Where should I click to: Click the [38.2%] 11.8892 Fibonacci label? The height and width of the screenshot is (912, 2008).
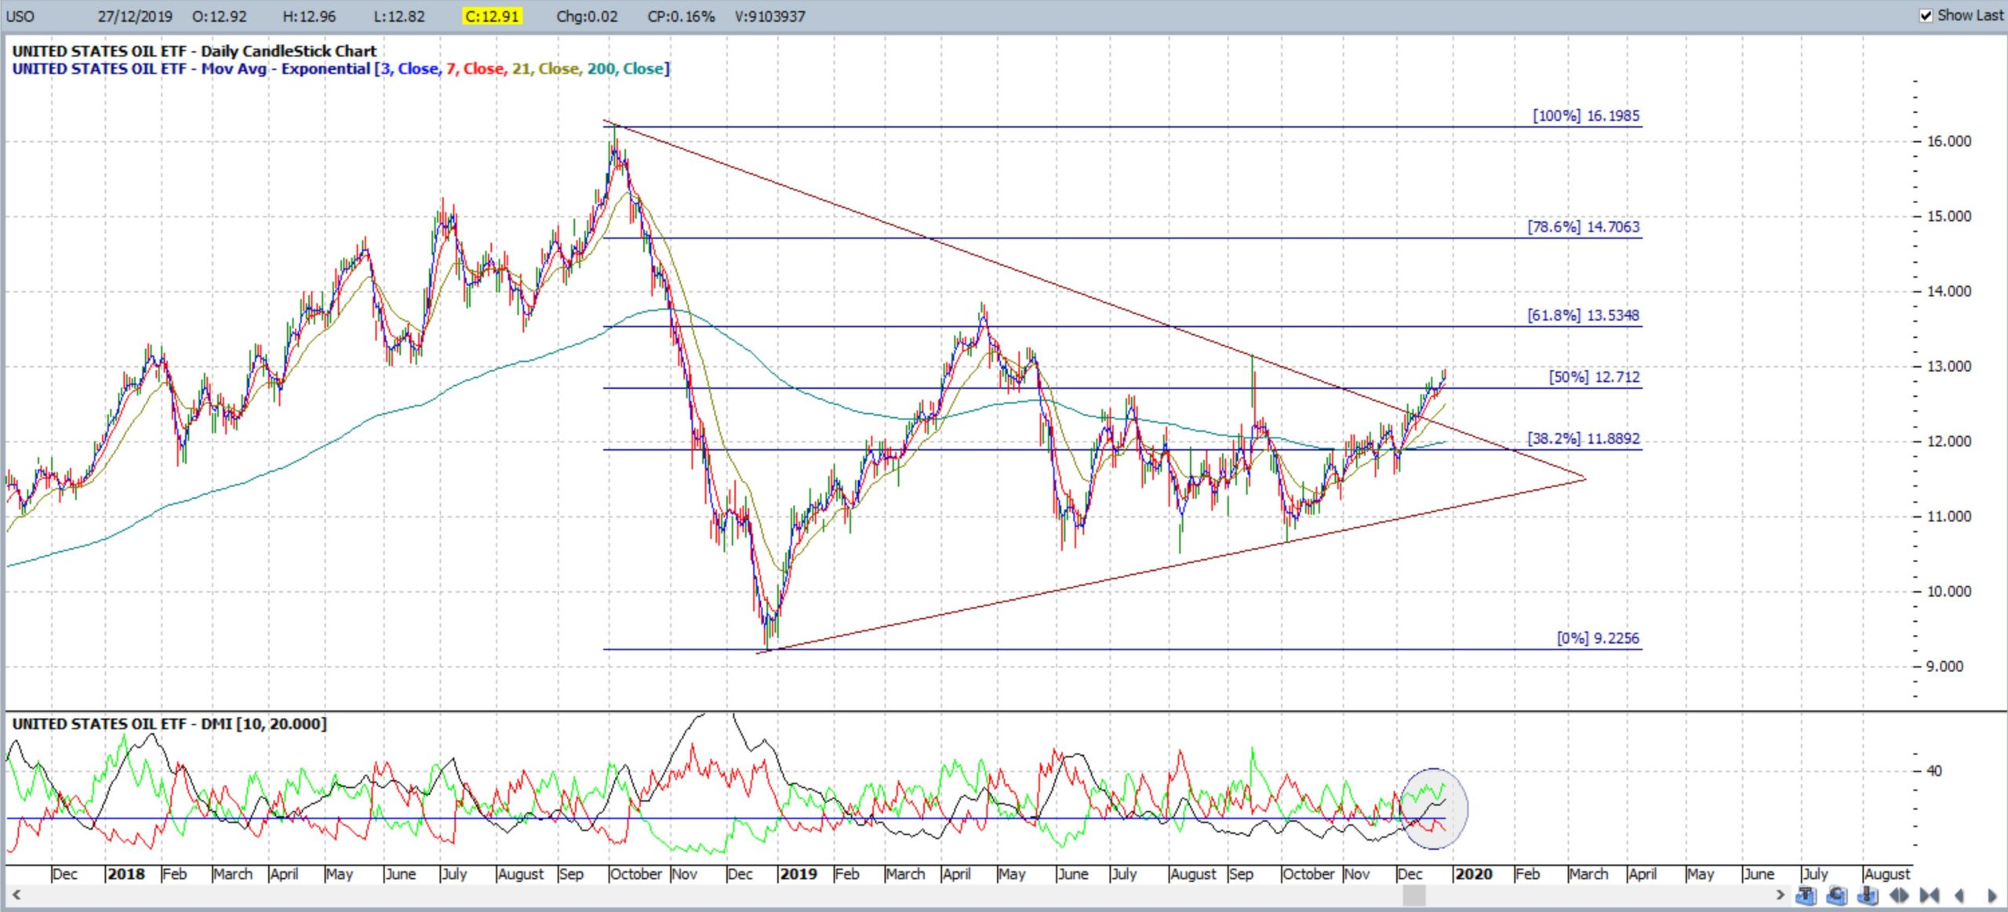(1583, 438)
